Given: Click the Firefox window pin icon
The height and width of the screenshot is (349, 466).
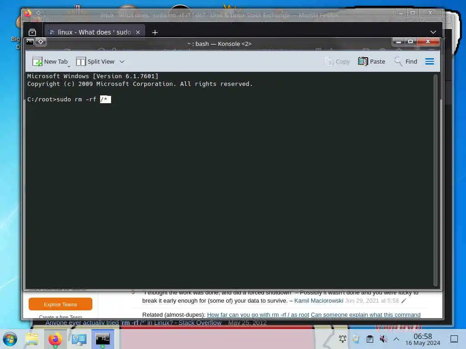Looking at the screenshot, I should (x=38, y=13).
